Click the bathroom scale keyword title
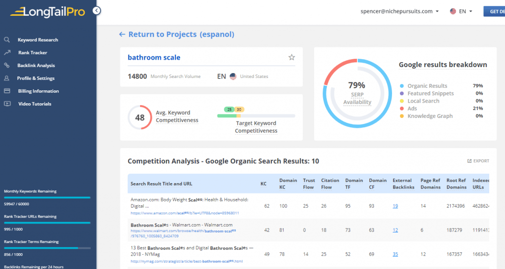Screen dimensions: 505x269 (154, 57)
